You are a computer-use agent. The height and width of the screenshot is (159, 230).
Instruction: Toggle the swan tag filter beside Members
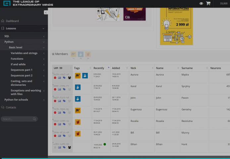(81, 54)
